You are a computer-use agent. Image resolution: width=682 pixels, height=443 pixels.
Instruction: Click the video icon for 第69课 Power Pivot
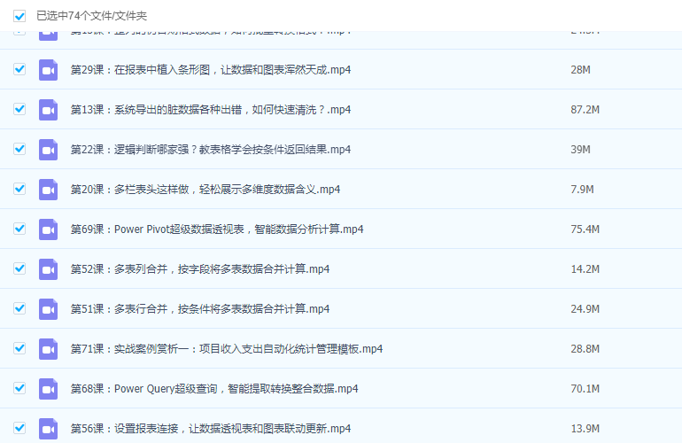coord(49,229)
